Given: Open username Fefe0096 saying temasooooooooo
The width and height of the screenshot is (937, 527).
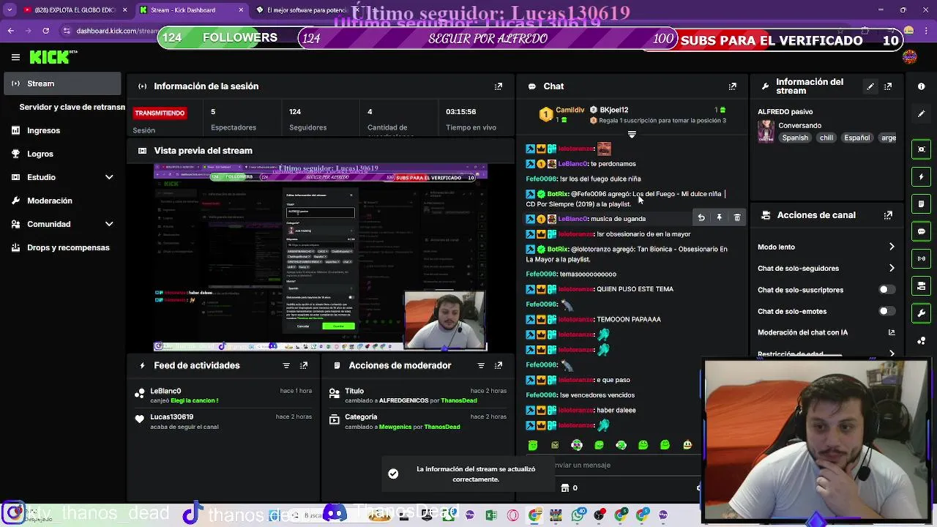Looking at the screenshot, I should (542, 274).
